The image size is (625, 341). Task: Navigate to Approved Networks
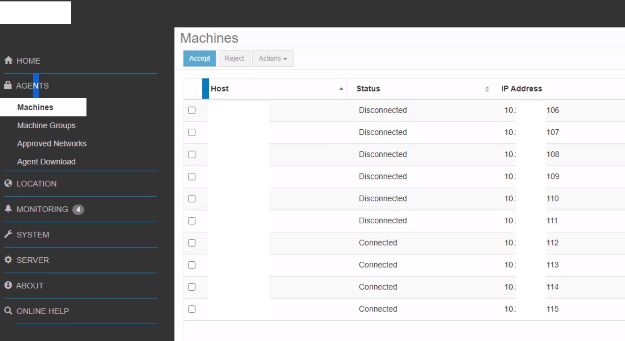[x=52, y=144]
